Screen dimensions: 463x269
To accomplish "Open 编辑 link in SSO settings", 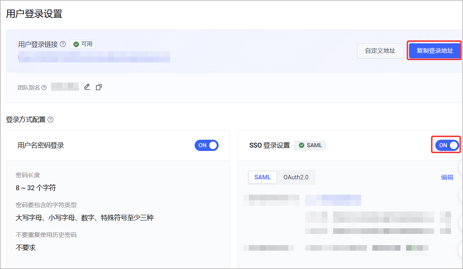I will 447,177.
